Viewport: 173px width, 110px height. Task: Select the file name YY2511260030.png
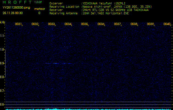pyautogui.click(x=16, y=8)
